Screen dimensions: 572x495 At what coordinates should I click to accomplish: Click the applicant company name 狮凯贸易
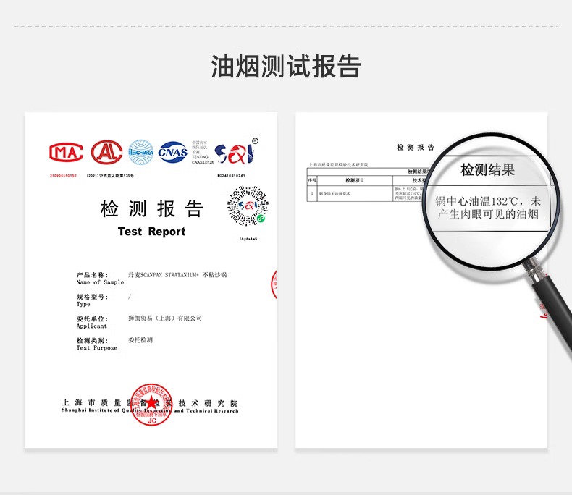click(164, 318)
